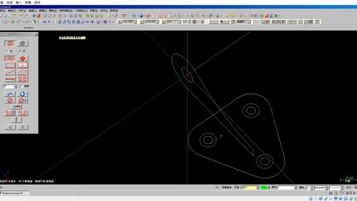Click the blue four-arrow fit screen icon
The width and height of the screenshot is (357, 201).
(x=33, y=16)
